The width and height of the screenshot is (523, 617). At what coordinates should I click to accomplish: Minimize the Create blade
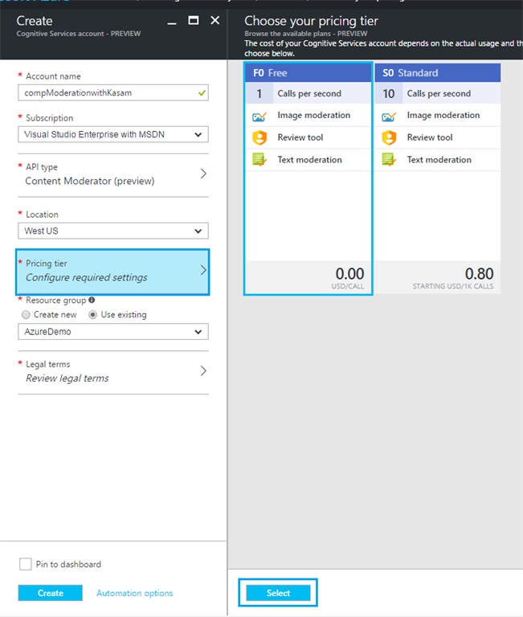172,22
